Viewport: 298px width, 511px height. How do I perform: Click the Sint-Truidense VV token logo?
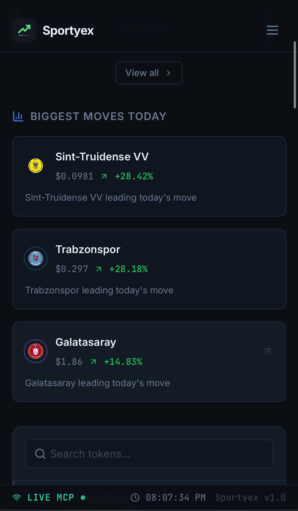point(36,166)
